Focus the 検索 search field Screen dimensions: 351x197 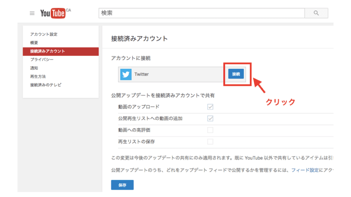tap(202, 13)
